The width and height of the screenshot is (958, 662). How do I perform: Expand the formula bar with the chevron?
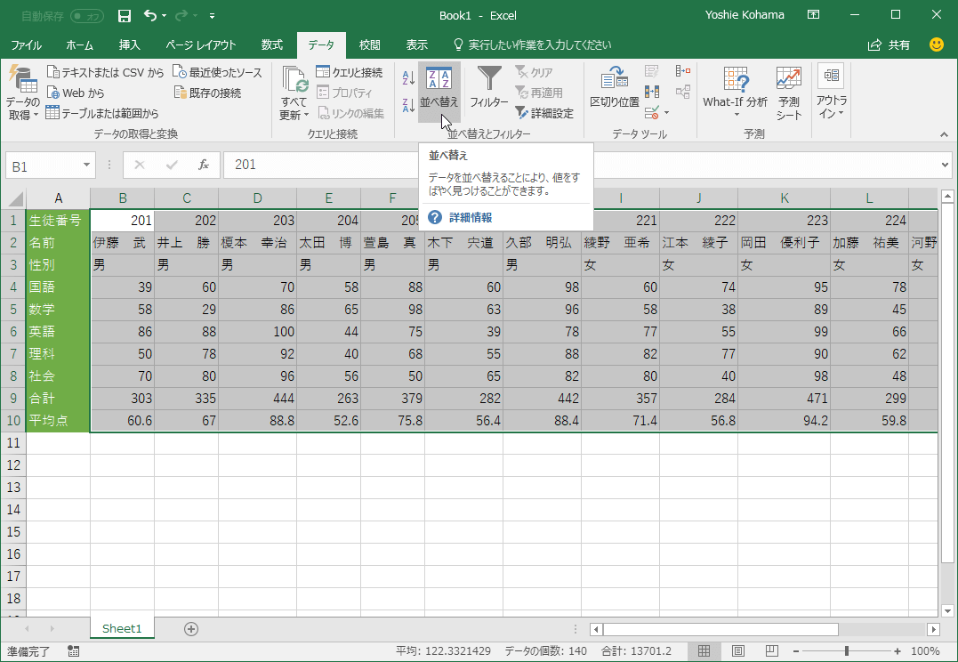tap(945, 165)
